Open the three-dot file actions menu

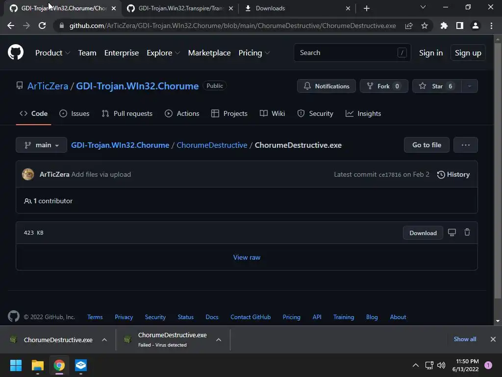click(x=466, y=145)
